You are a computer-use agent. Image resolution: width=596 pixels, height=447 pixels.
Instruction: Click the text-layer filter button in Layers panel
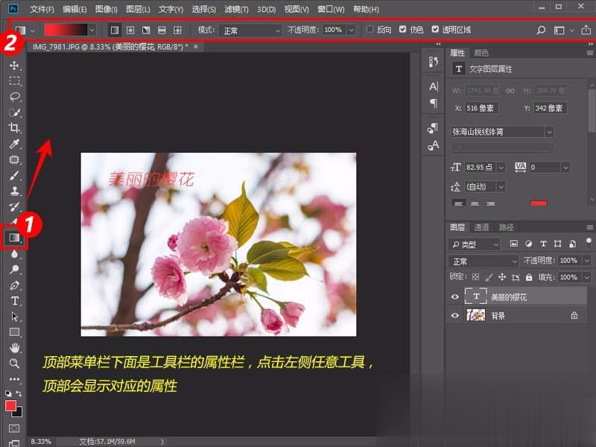(x=544, y=244)
